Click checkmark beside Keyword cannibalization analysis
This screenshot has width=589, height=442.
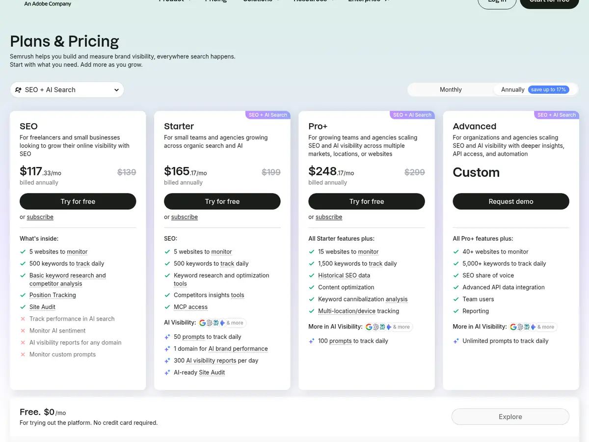pyautogui.click(x=311, y=299)
